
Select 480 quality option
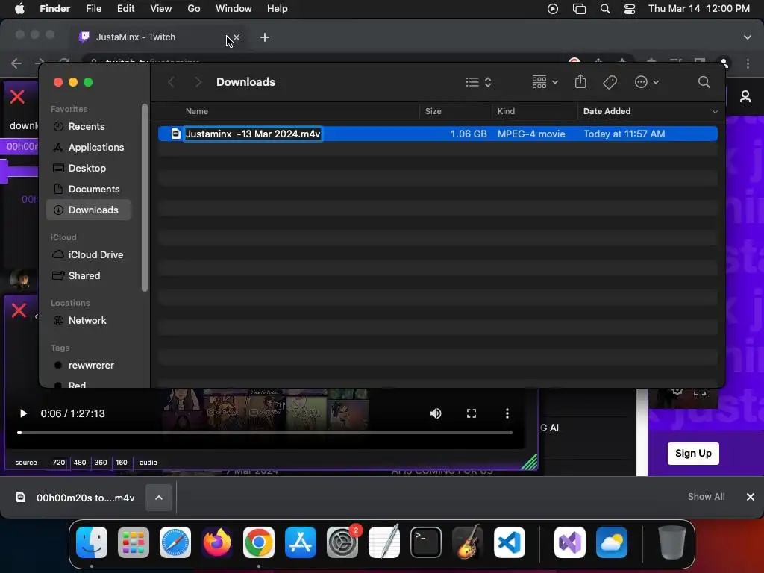coord(79,463)
